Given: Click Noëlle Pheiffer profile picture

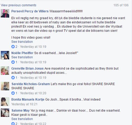Looking at the screenshot, I should (x=5, y=55).
